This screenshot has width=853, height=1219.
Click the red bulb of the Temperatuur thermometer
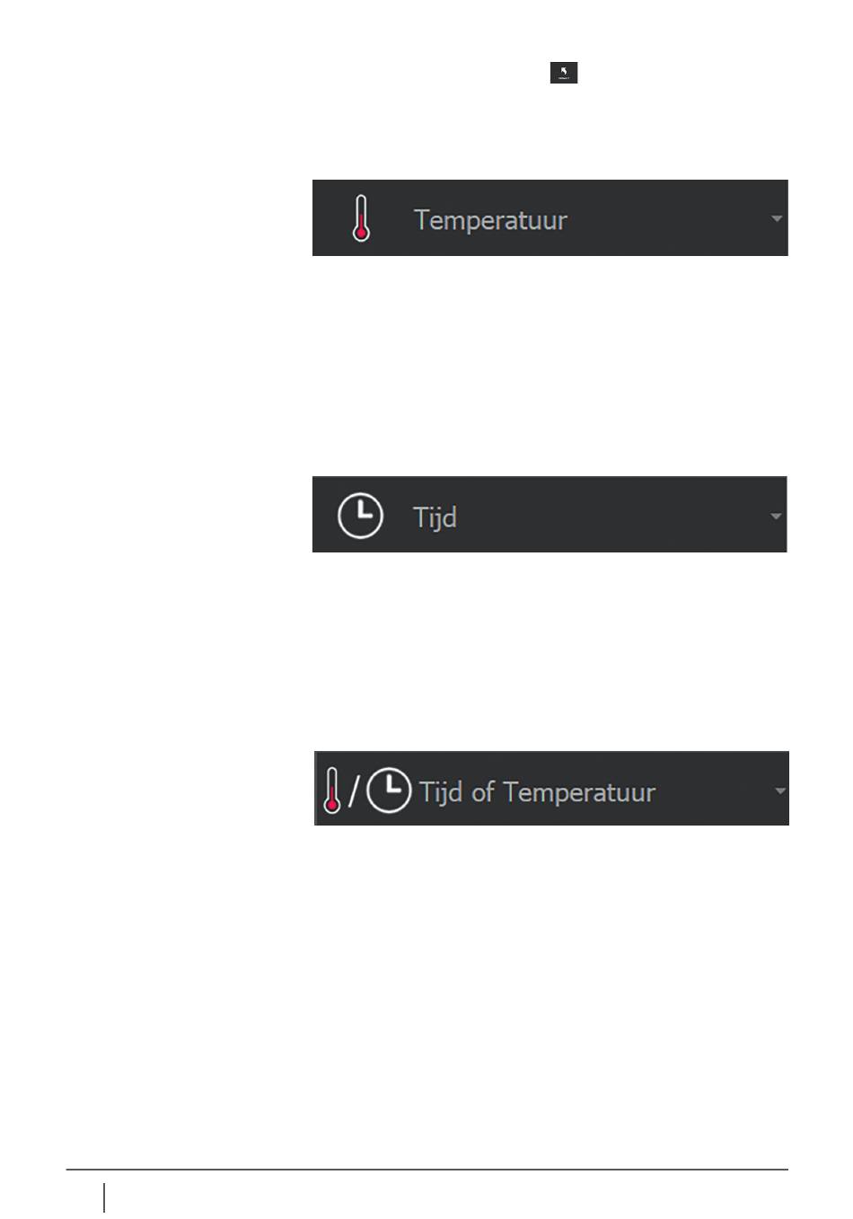[361, 234]
